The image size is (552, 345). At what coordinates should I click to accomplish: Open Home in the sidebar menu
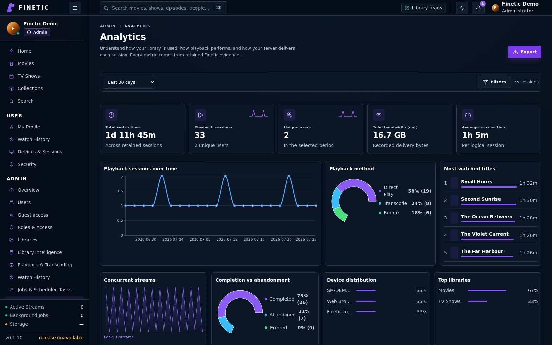tap(44, 51)
